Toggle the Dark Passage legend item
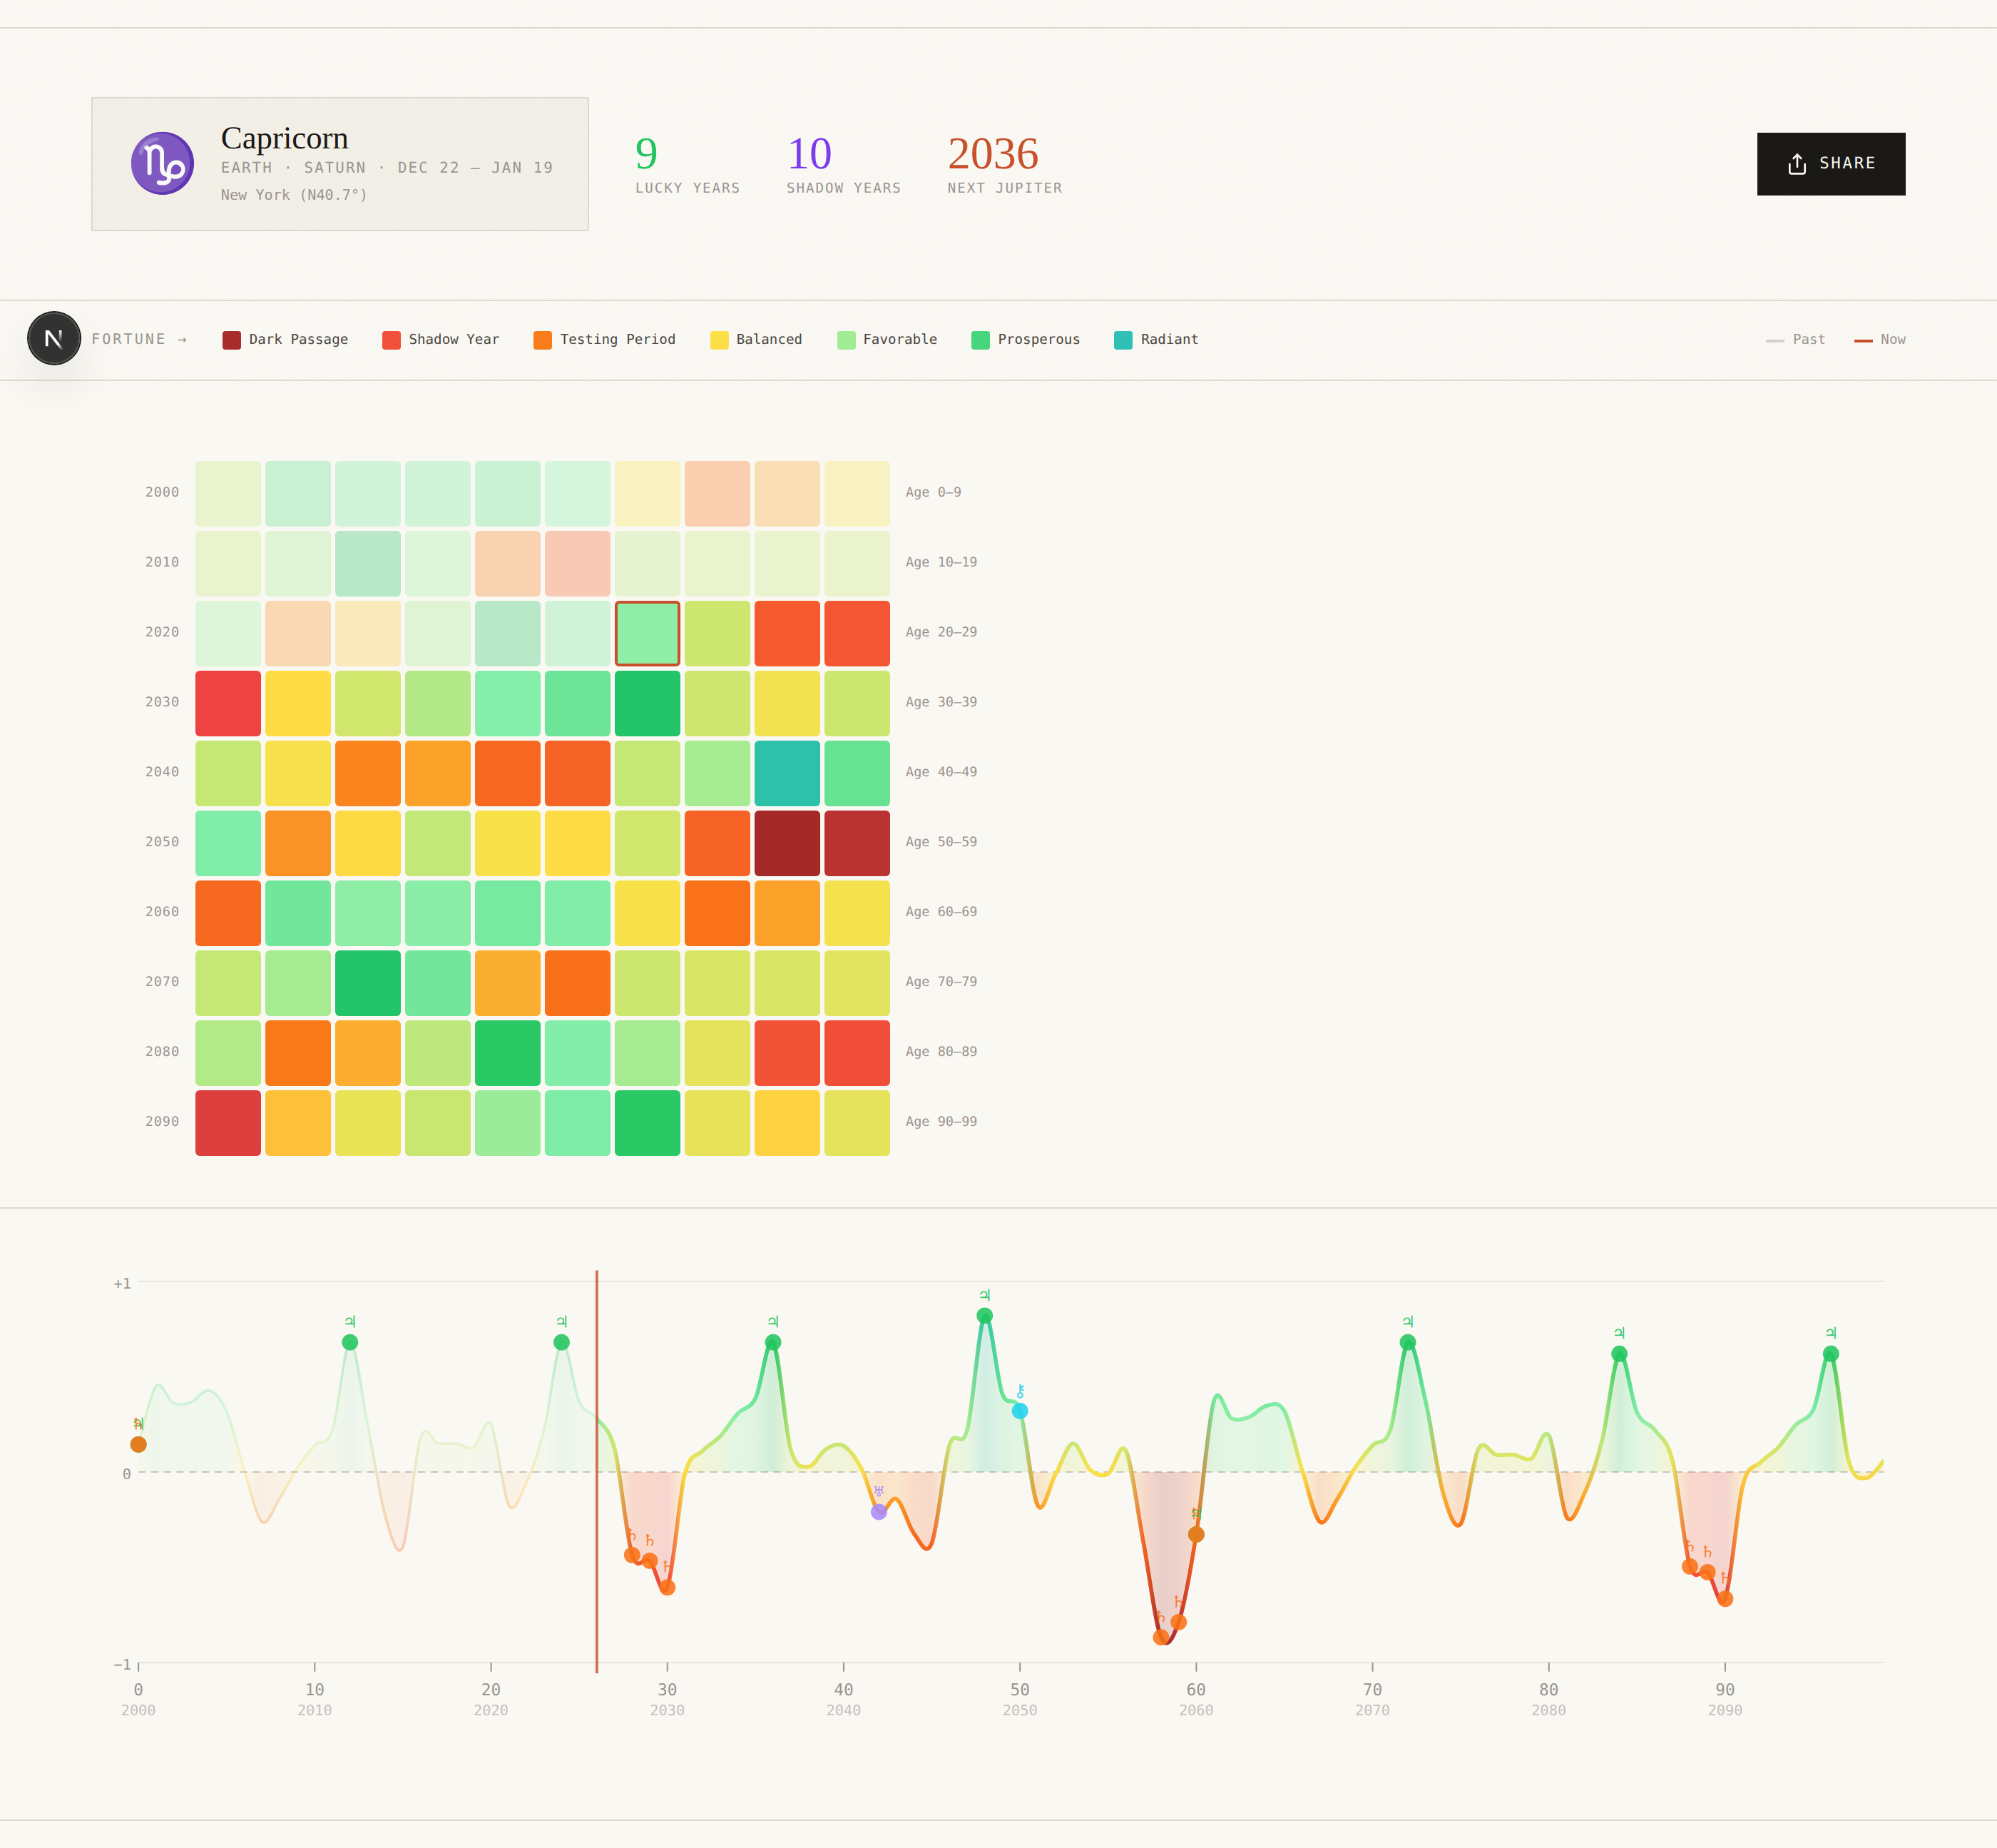The image size is (1997, 1848). [x=286, y=340]
